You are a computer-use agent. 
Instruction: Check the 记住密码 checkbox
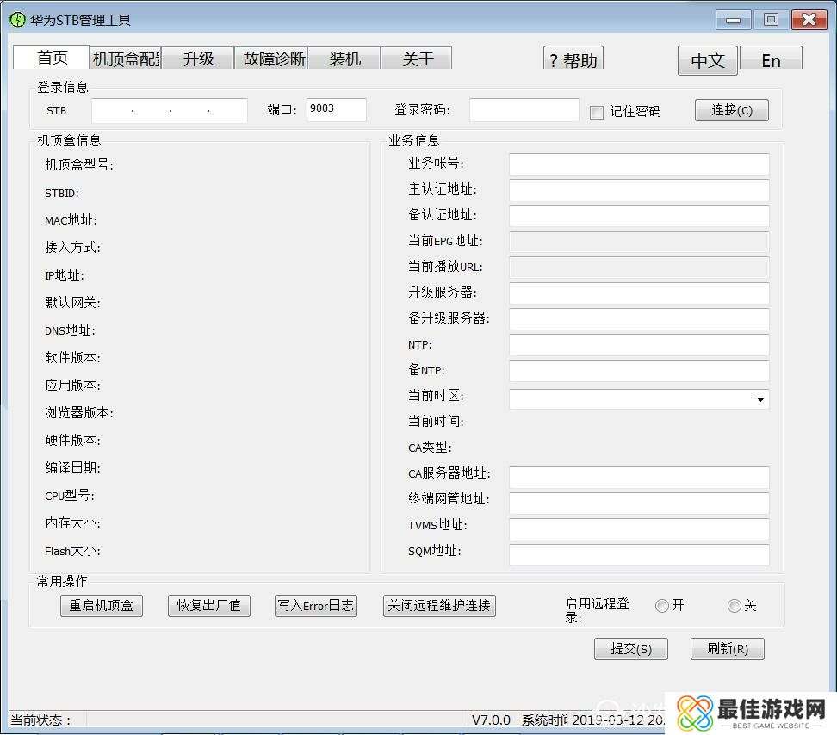(597, 113)
